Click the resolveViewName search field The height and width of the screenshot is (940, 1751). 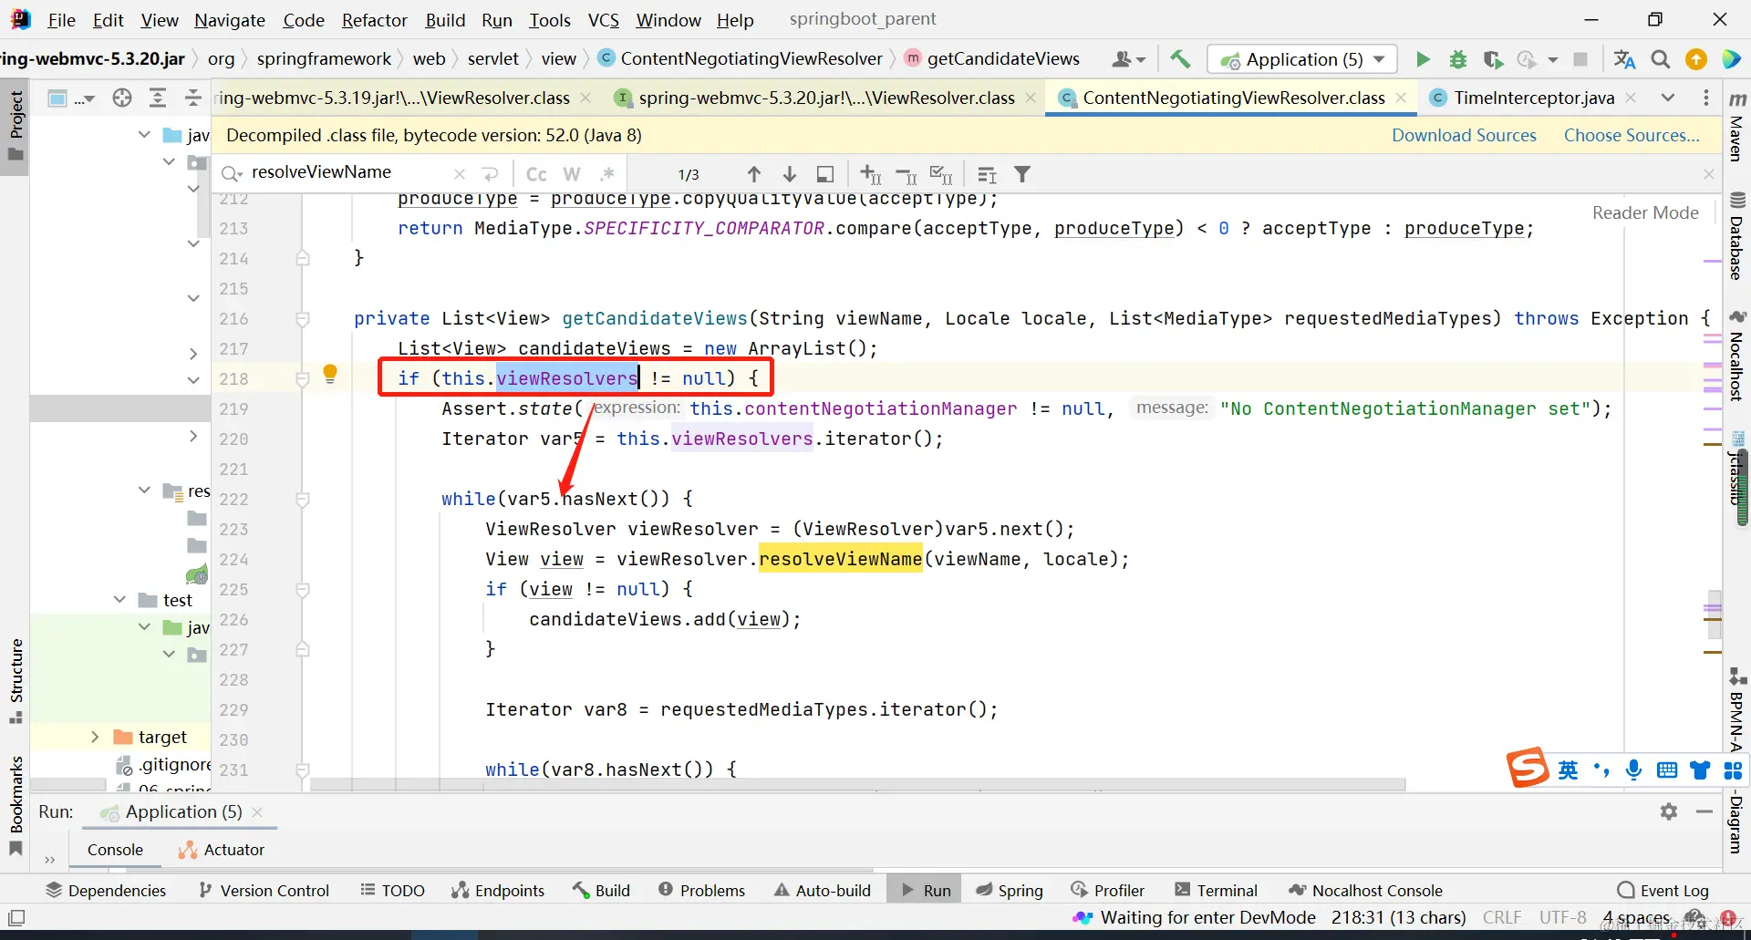pos(350,172)
